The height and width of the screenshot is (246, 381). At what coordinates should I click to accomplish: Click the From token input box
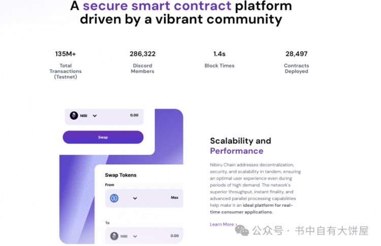[x=144, y=198]
